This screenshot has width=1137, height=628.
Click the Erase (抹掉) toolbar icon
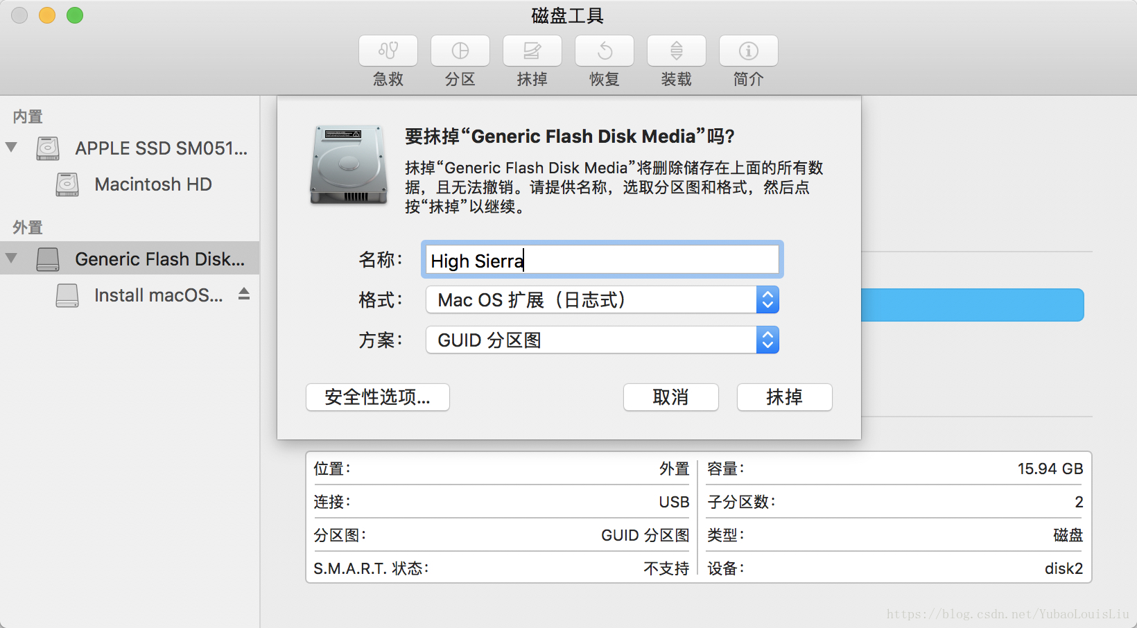(x=532, y=51)
